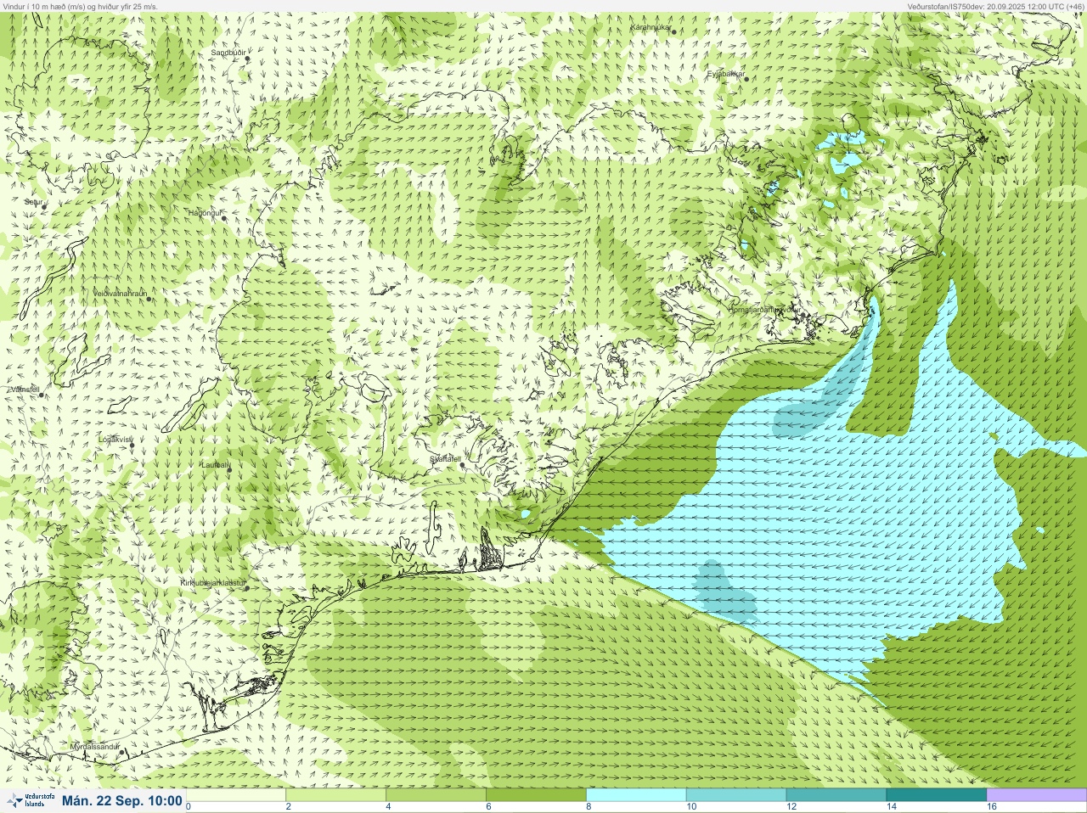Click the 8–10 m/s light cyan swatch
The height and width of the screenshot is (813, 1087).
[x=636, y=795]
